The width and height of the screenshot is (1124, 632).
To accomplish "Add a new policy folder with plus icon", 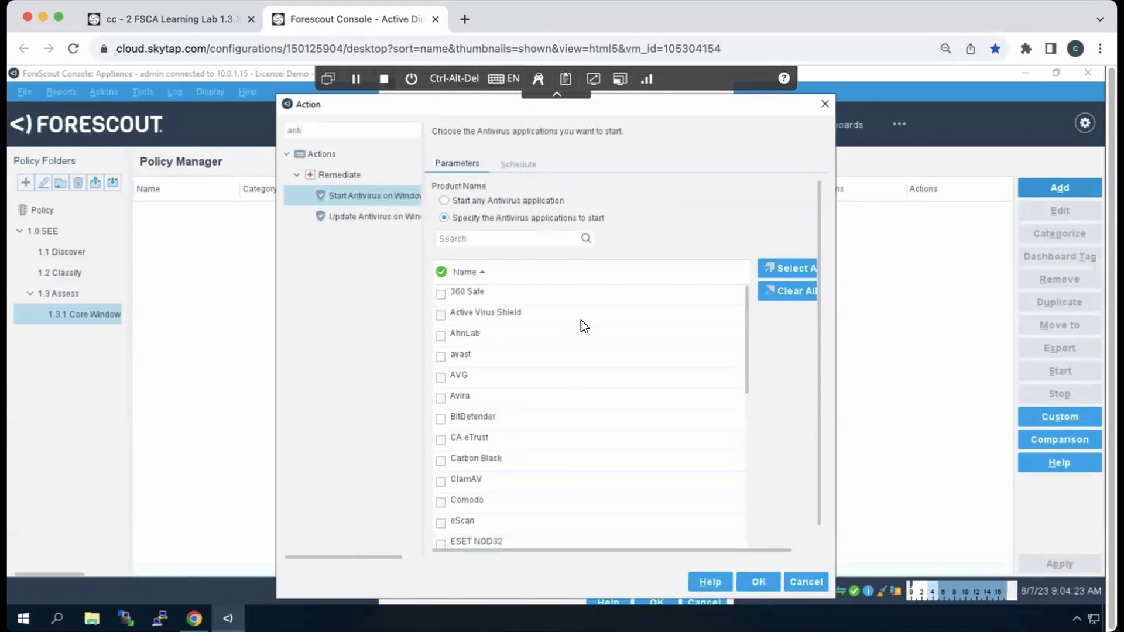I will coord(26,183).
